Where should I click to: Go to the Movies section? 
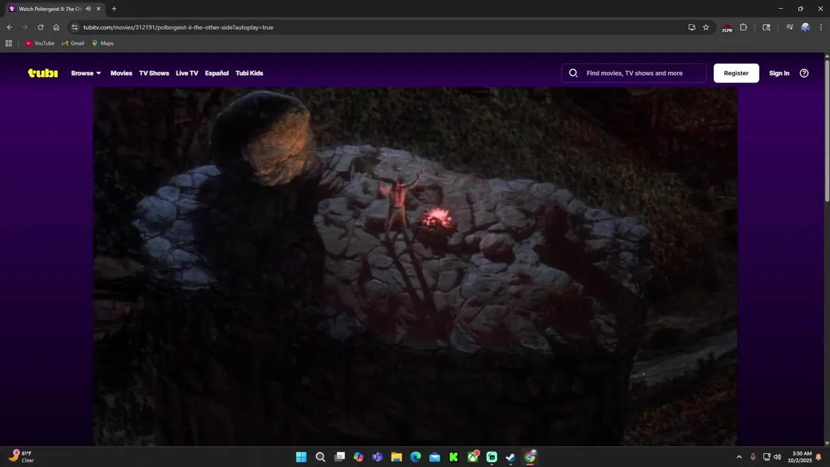[121, 73]
